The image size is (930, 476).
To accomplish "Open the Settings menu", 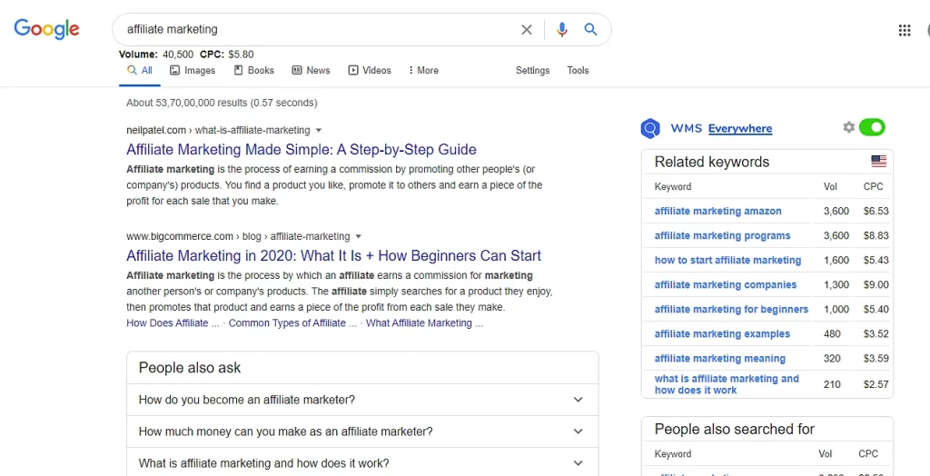I will pyautogui.click(x=532, y=70).
